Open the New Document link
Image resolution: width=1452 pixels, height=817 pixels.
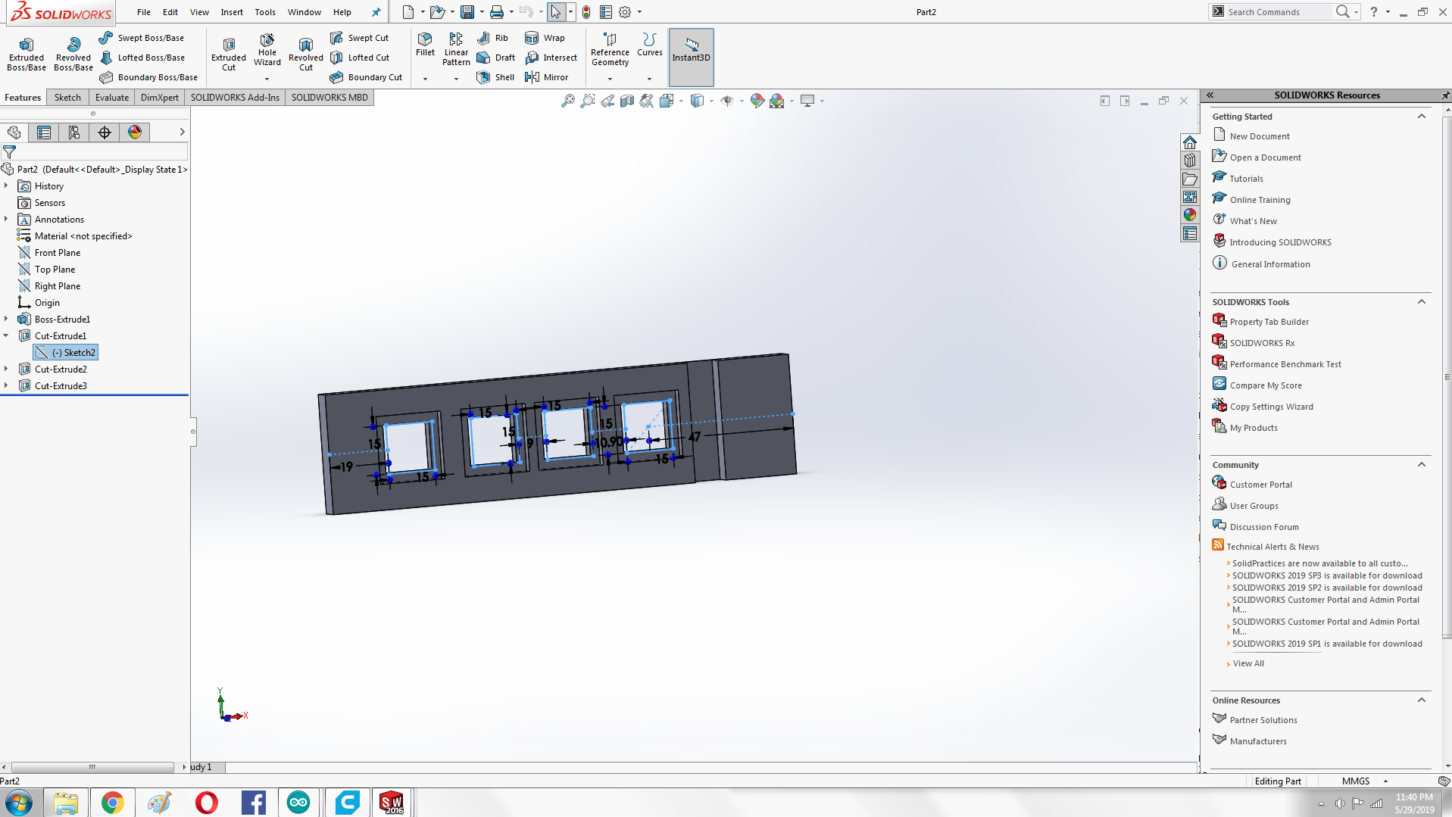point(1259,136)
